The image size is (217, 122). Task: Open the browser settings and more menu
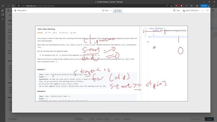(x=214, y=6)
